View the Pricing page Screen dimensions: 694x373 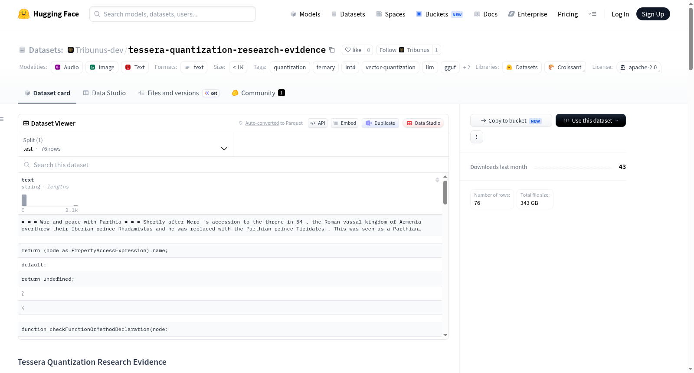click(x=568, y=14)
